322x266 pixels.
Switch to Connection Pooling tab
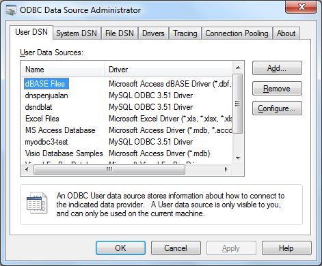(237, 33)
